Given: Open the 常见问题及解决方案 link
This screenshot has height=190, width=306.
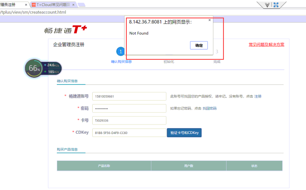Looking at the screenshot, I should [x=266, y=45].
